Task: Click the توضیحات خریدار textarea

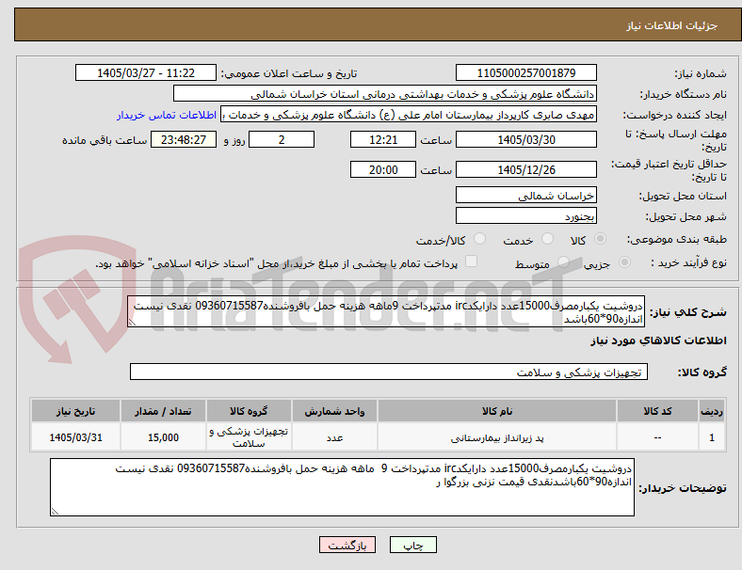Action: click(342, 487)
